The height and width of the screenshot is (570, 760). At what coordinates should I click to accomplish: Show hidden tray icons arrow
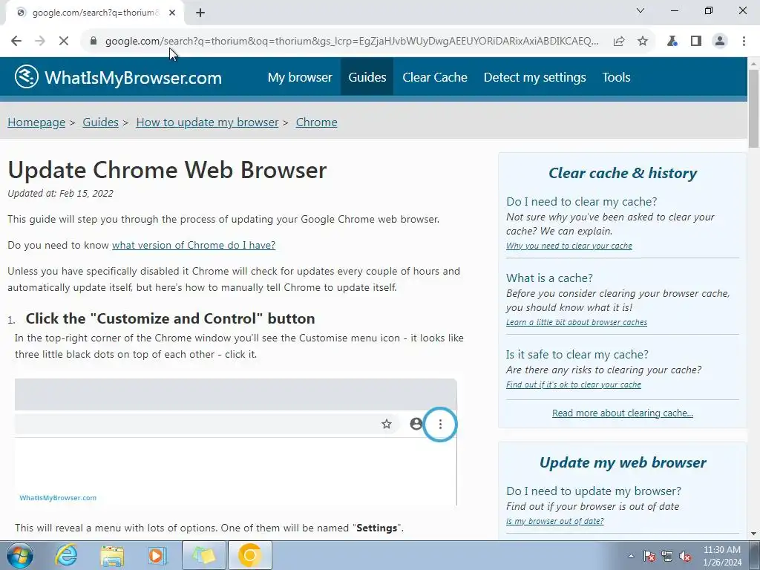[631, 556]
